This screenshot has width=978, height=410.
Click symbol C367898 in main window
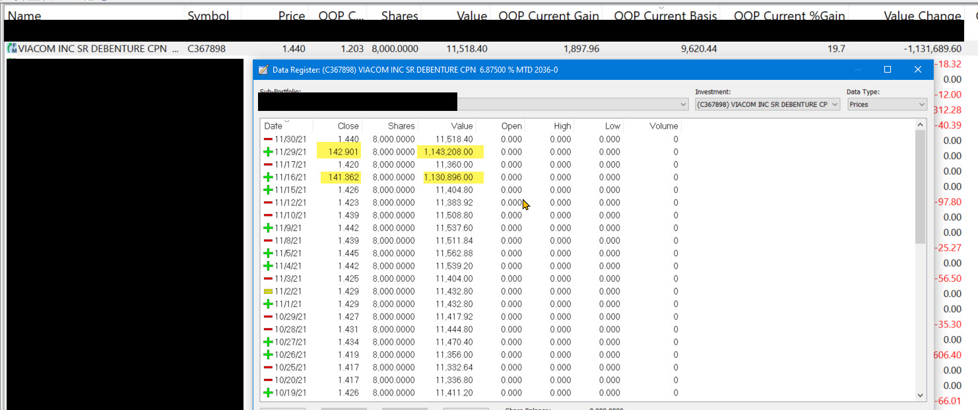coord(207,49)
